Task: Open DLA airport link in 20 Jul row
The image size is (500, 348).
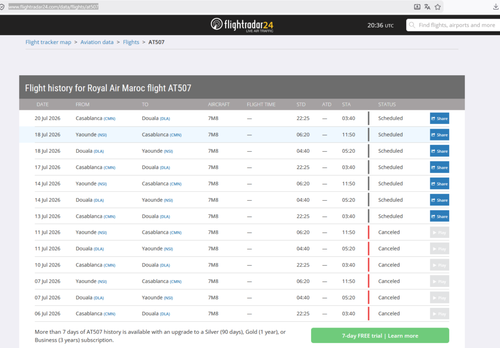Action: (x=165, y=119)
